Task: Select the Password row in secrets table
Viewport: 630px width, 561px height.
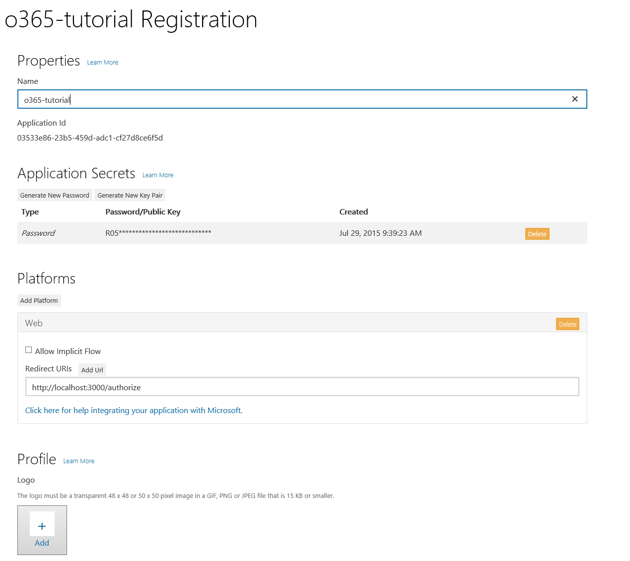Action: tap(302, 233)
